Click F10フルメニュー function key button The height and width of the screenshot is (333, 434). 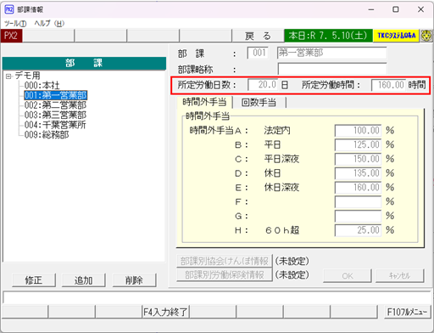coord(407,312)
